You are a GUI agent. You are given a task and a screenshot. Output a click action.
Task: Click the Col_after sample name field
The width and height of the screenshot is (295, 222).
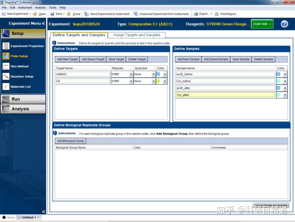tap(225, 95)
